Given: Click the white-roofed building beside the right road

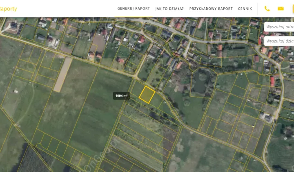Looking at the screenshot, I should [268, 118].
